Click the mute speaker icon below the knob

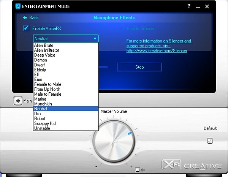[143, 170]
